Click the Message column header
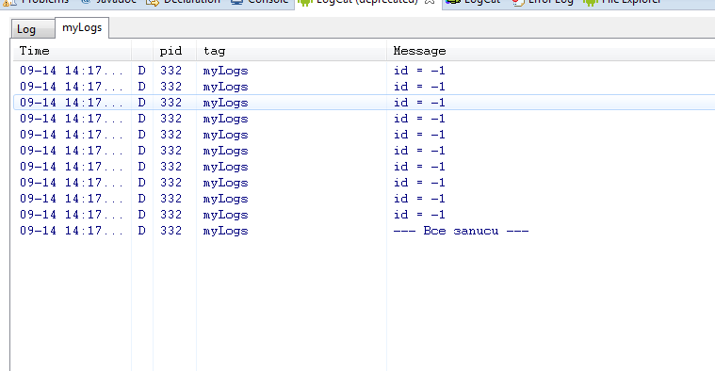This screenshot has height=371, width=715. (x=551, y=51)
